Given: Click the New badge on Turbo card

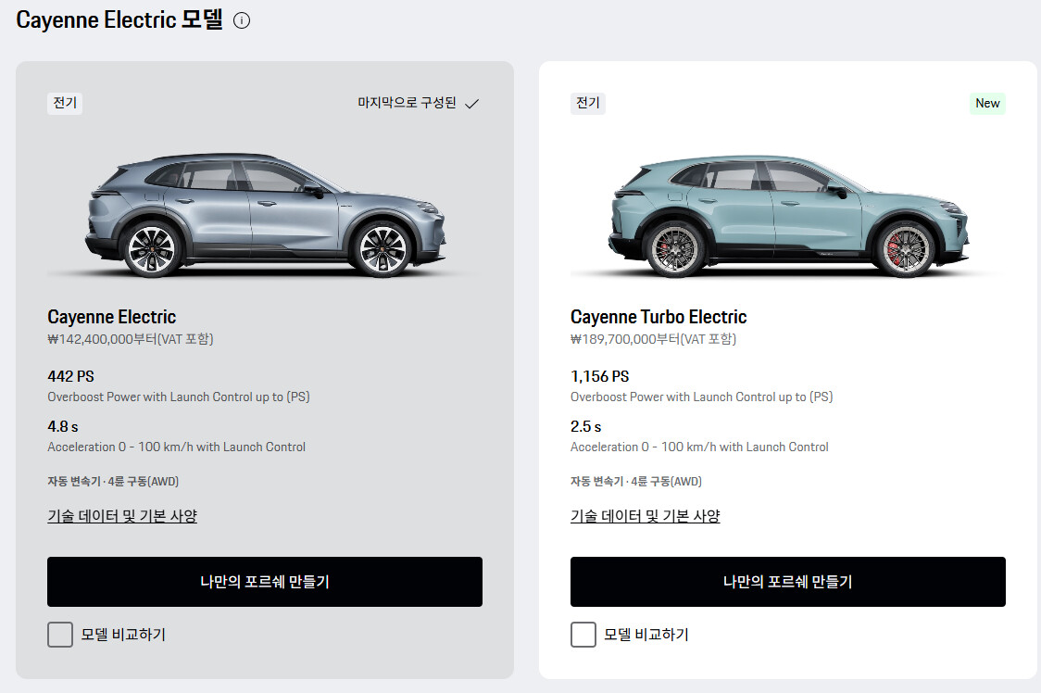Looking at the screenshot, I should point(987,103).
